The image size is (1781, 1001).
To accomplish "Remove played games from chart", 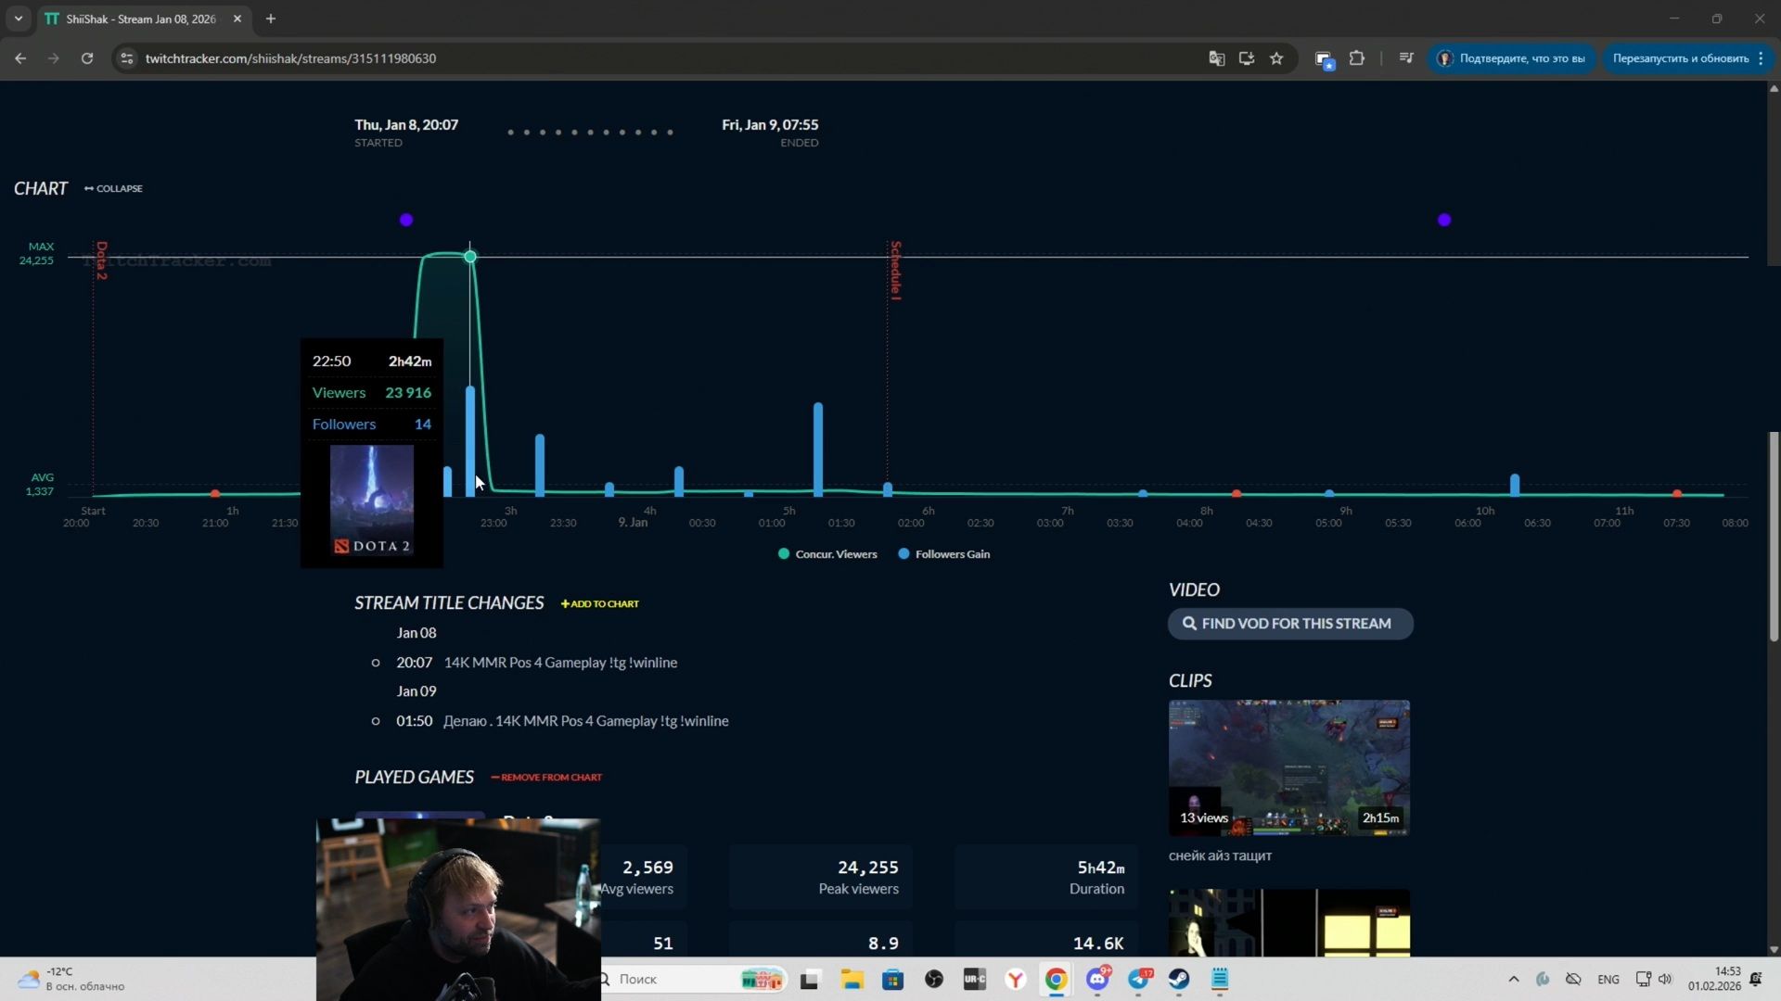I will point(546,778).
